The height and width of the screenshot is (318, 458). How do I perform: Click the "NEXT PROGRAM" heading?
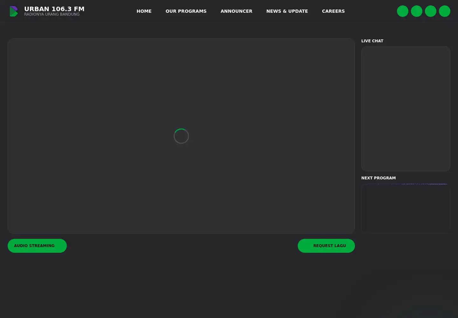coord(378,178)
